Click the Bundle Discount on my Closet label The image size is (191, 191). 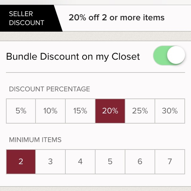click(x=73, y=57)
